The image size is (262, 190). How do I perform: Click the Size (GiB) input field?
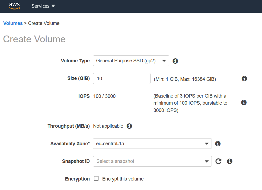point(122,79)
